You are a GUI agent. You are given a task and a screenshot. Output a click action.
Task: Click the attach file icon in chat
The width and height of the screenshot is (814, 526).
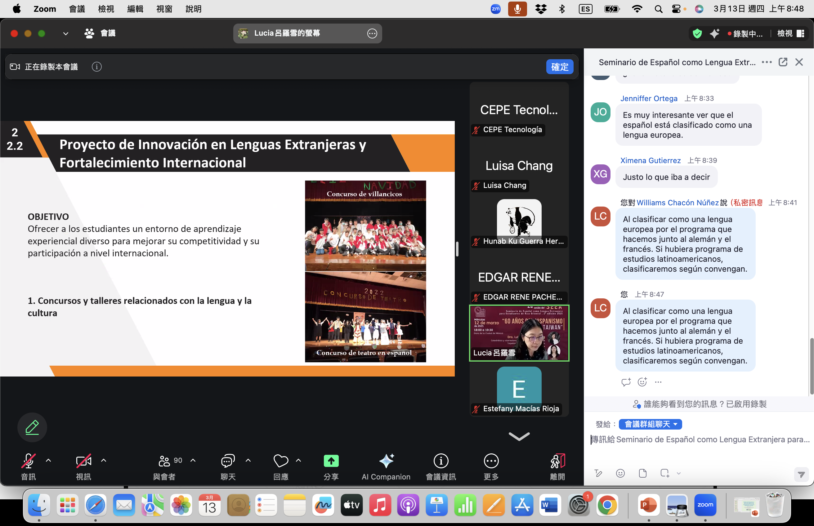pyautogui.click(x=642, y=473)
